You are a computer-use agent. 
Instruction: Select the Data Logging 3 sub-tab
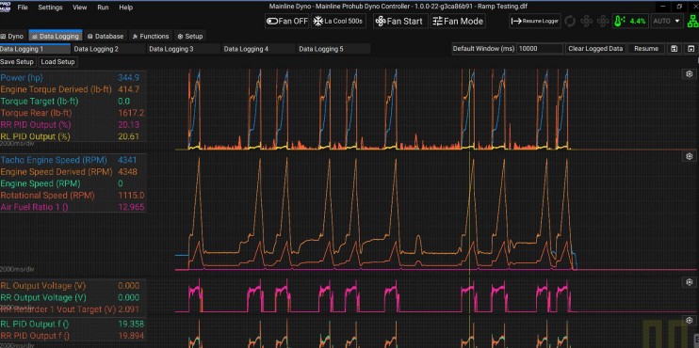pyautogui.click(x=184, y=49)
